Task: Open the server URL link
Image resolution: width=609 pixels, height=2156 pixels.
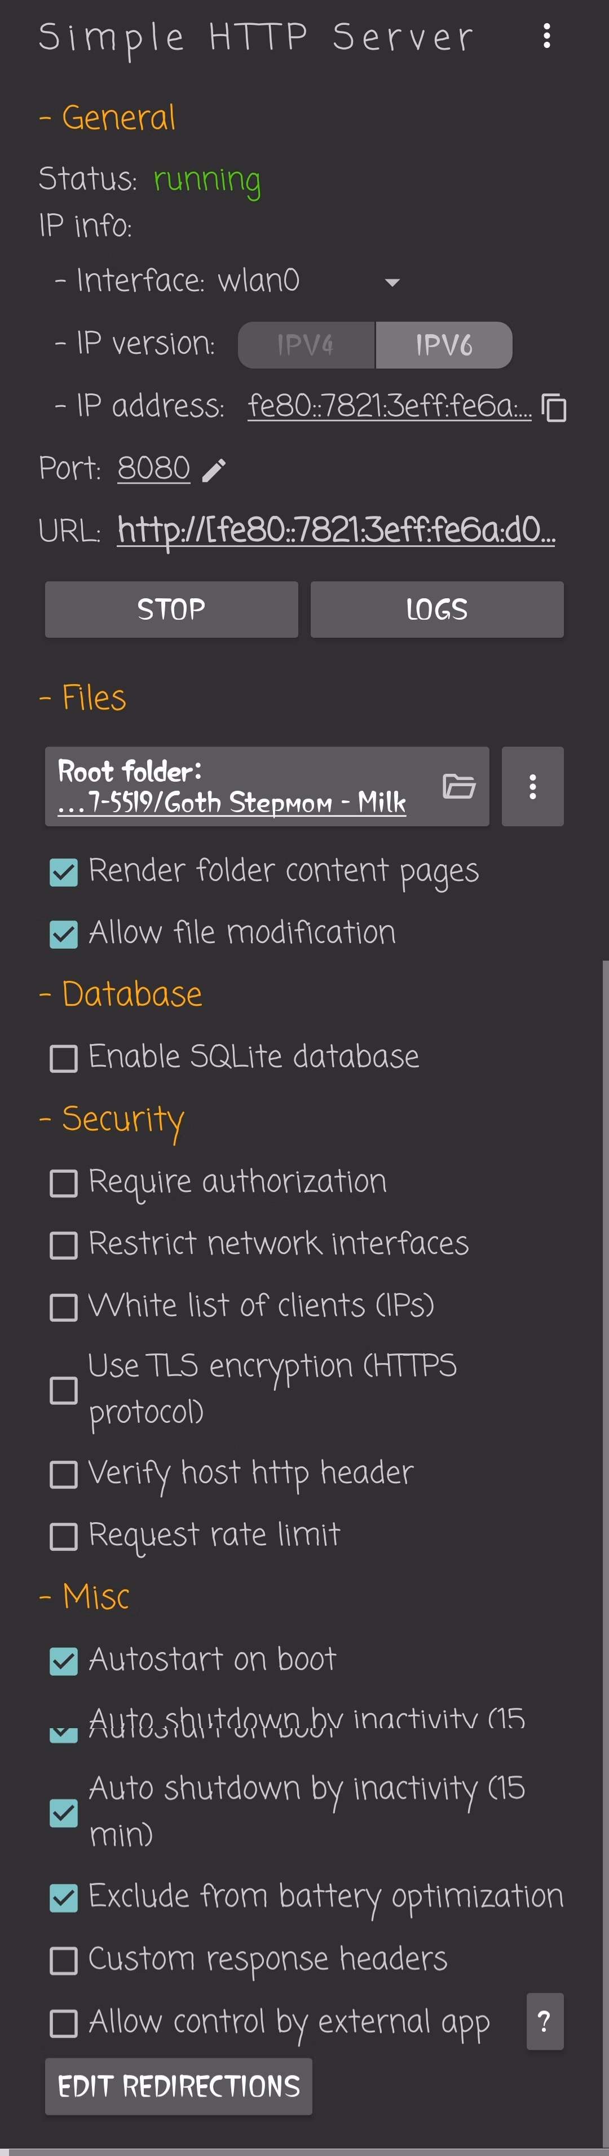Action: pos(336,531)
